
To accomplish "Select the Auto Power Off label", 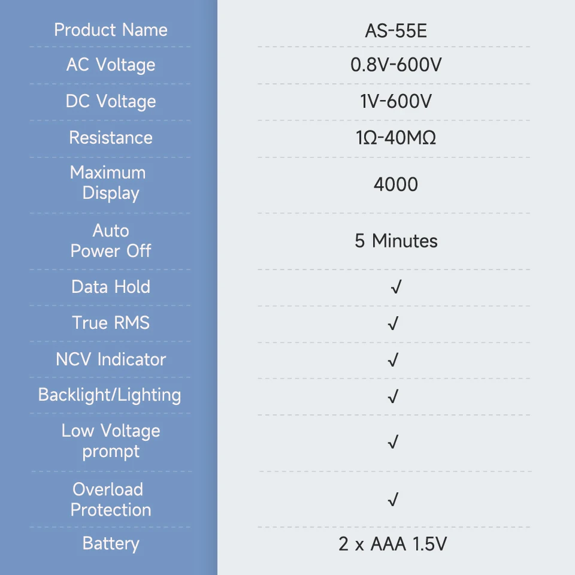I will 111,241.
